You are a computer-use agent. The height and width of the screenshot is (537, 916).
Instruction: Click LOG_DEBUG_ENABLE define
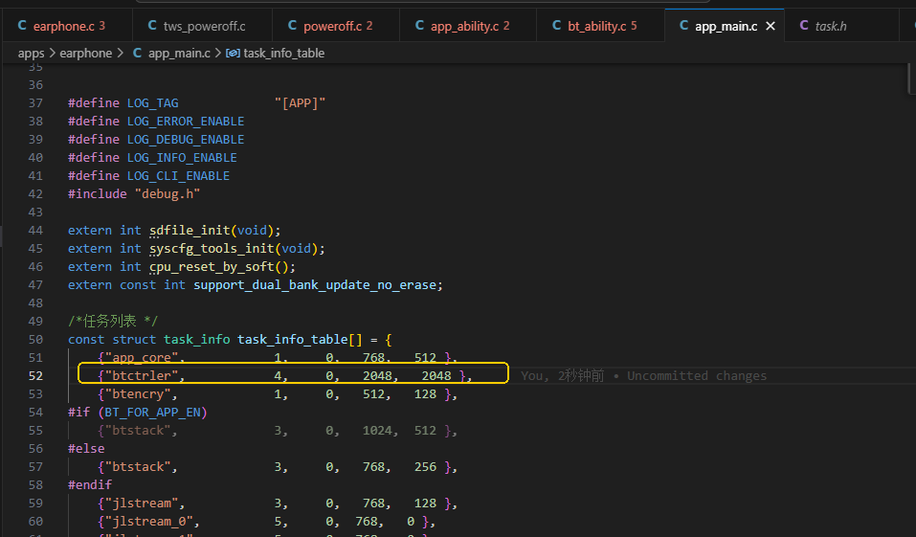186,139
